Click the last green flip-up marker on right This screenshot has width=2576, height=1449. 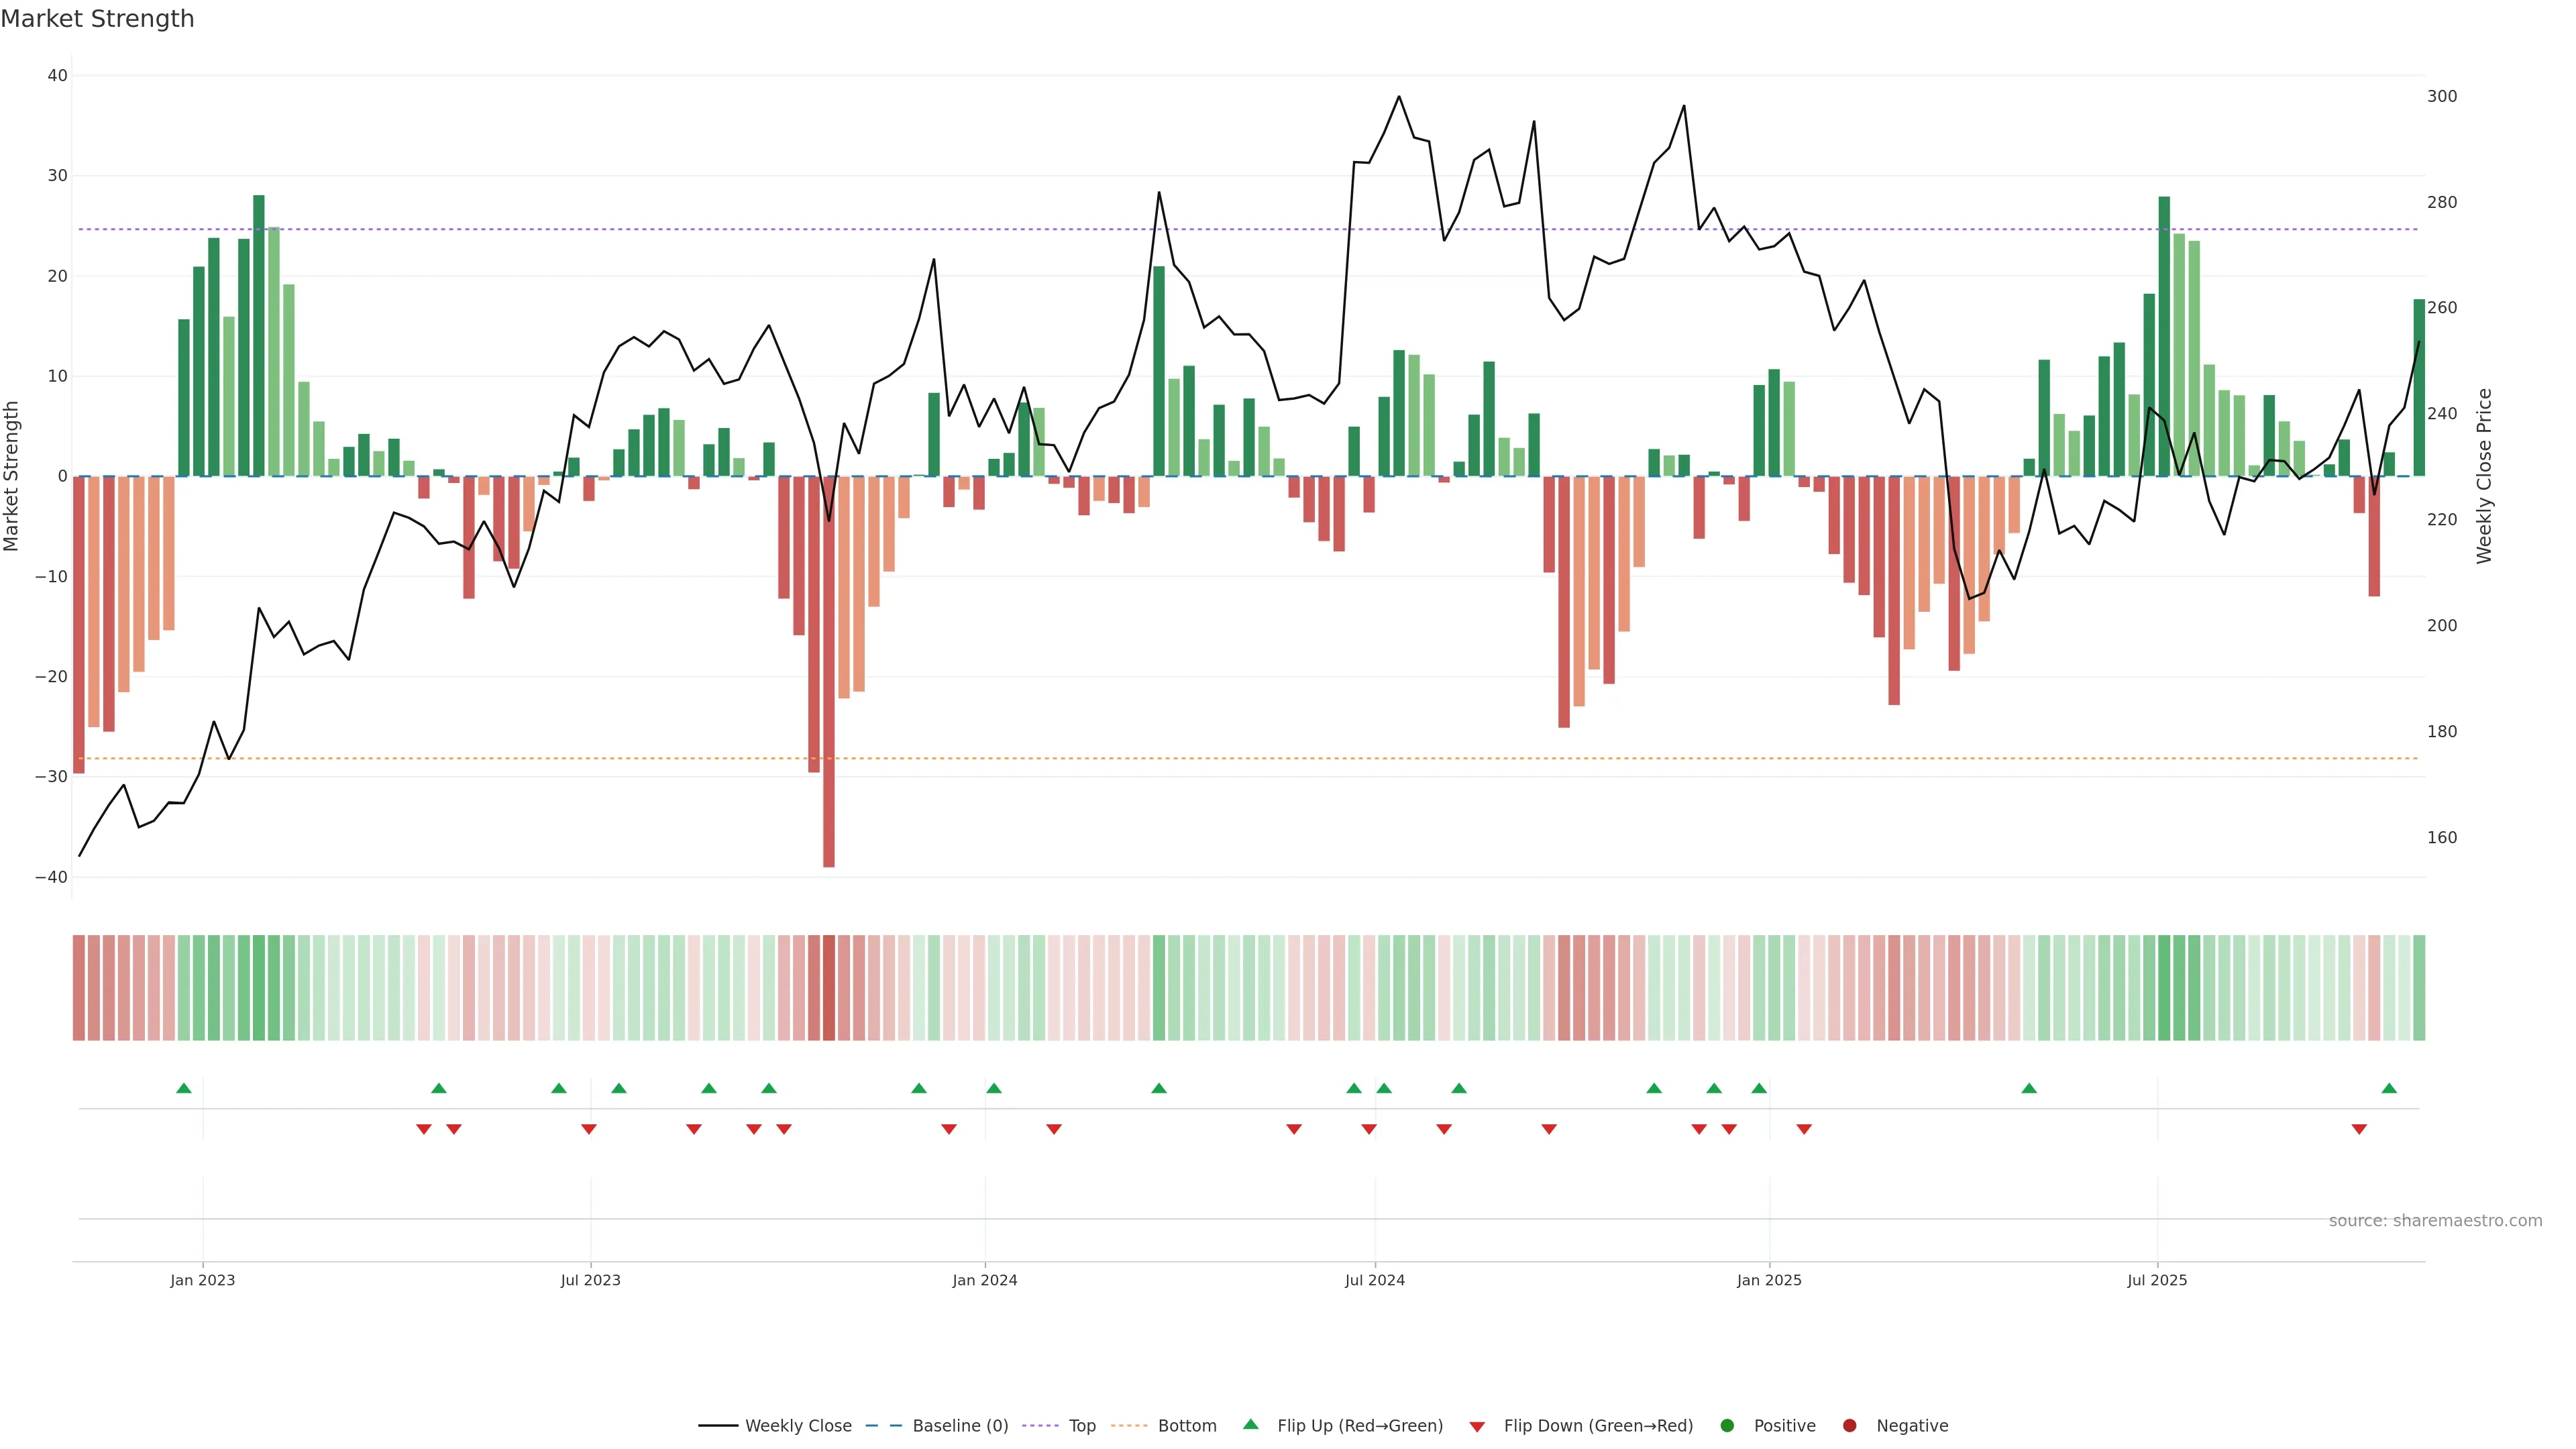2389,1088
